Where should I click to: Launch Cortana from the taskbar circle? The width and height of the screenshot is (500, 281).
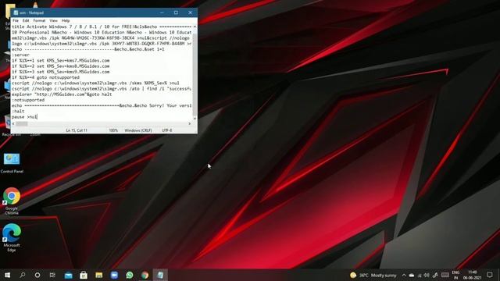tap(37, 275)
